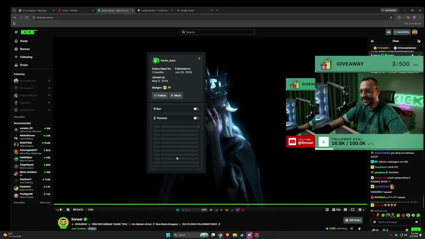
Task: Open Ask Gemini in the browser
Action: point(389,10)
